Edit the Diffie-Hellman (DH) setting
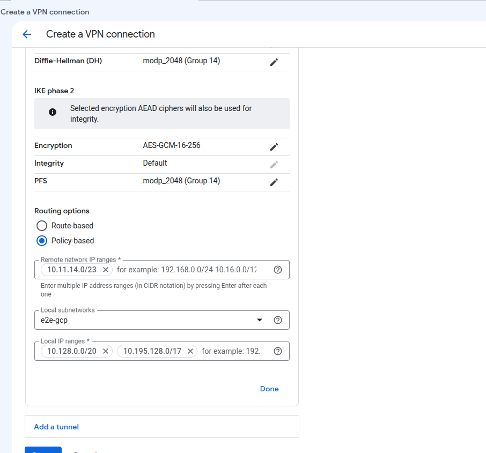 click(274, 62)
